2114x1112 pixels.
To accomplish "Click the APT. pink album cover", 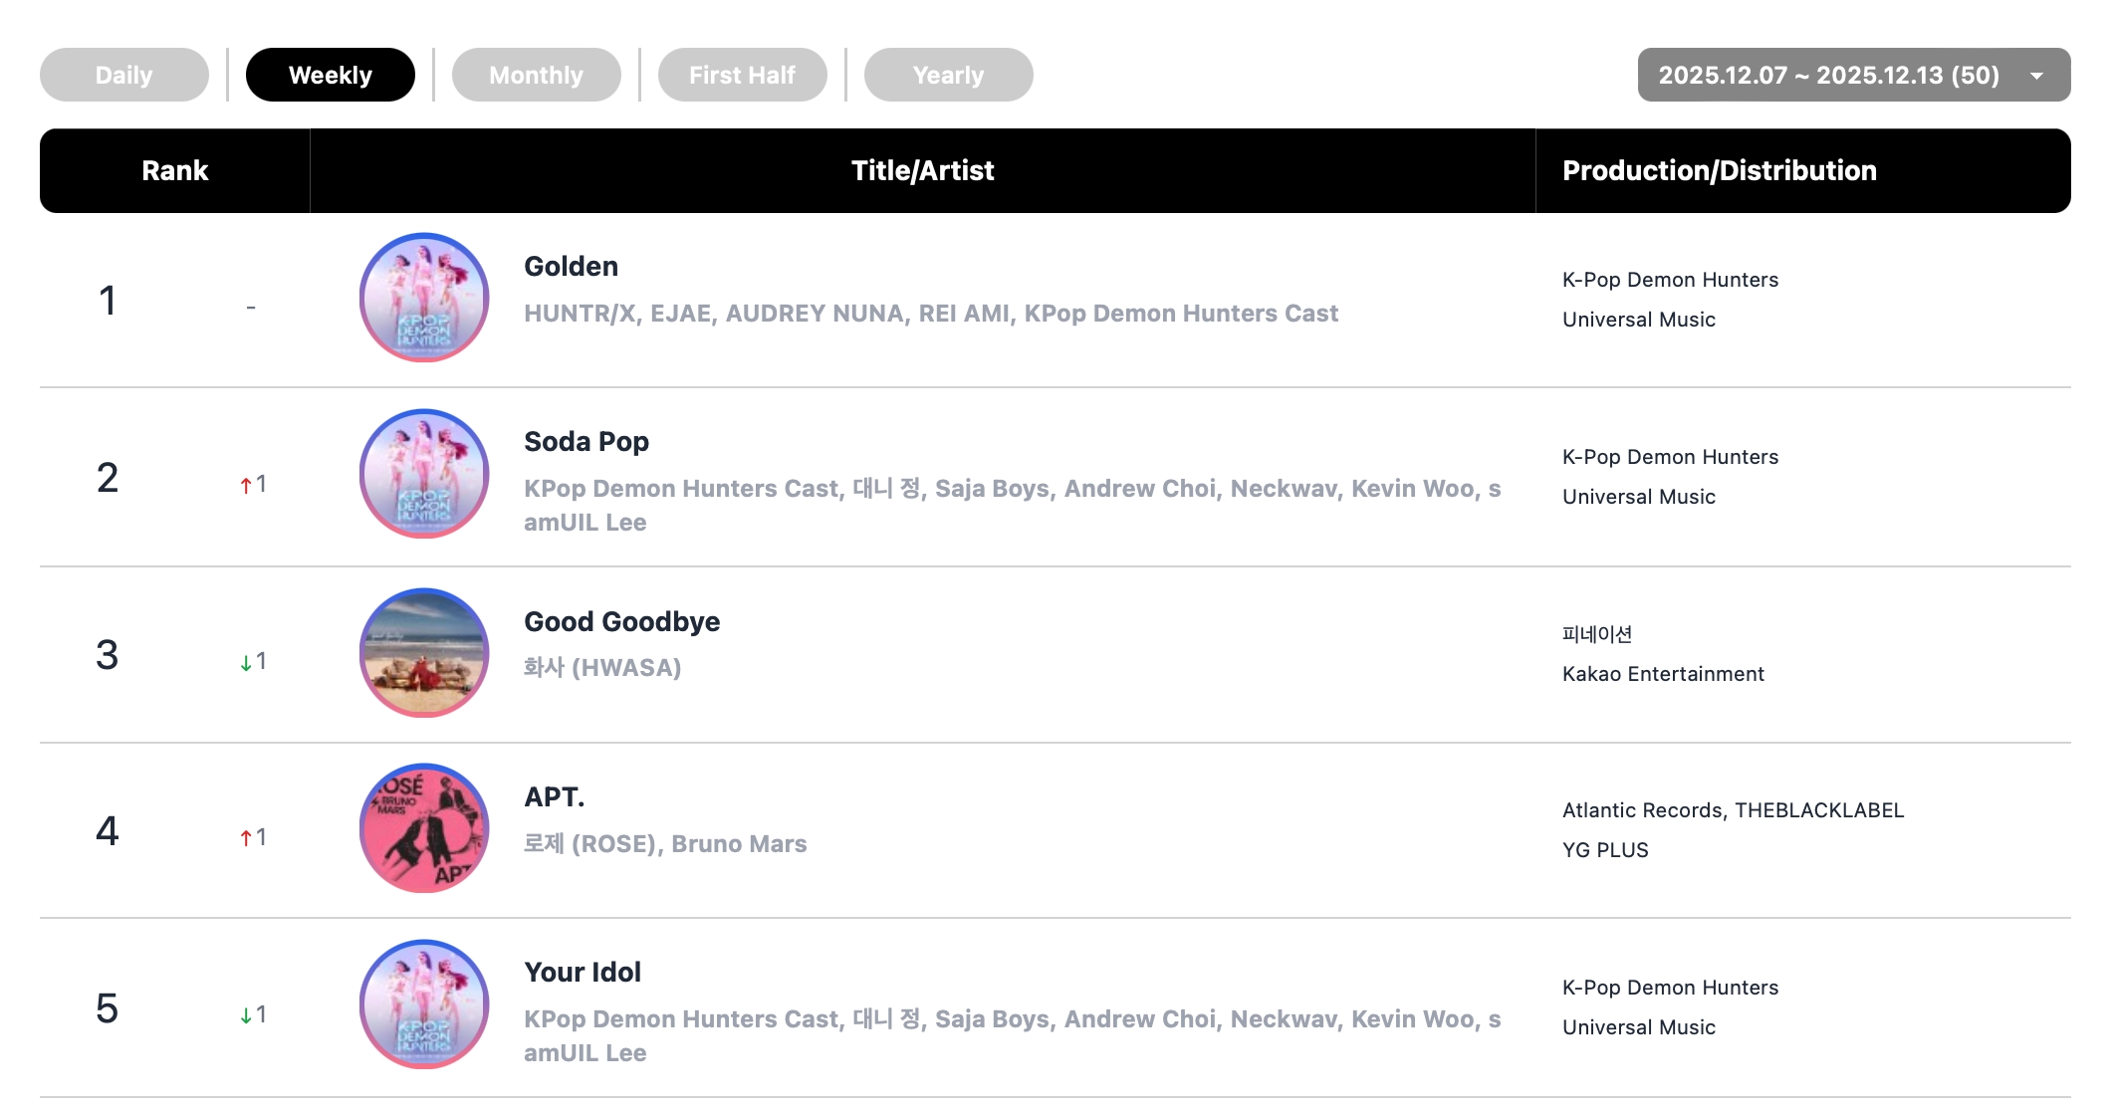I will click(x=424, y=828).
